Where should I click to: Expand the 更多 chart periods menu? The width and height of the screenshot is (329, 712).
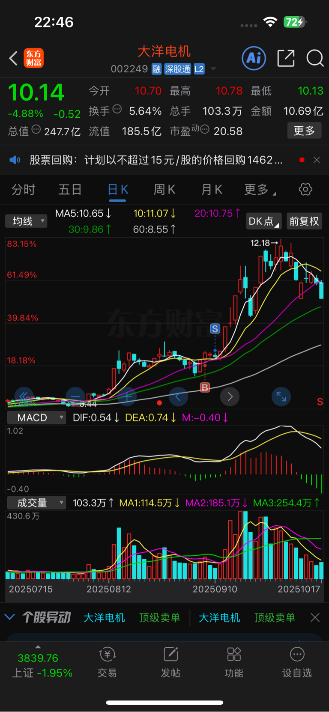[x=260, y=189]
